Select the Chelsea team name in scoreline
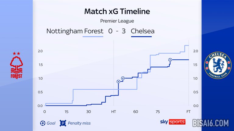This screenshot has width=234, height=131. [x=143, y=31]
